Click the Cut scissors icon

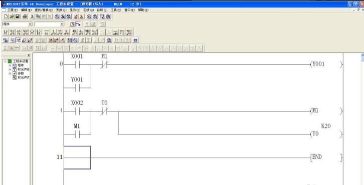point(32,16)
